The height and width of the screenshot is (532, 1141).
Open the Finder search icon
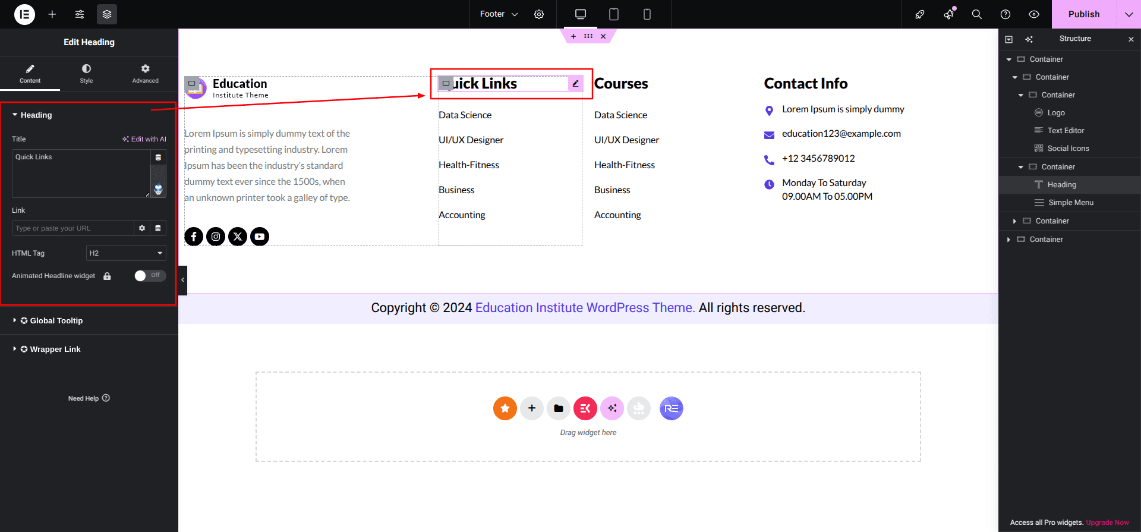(x=977, y=14)
